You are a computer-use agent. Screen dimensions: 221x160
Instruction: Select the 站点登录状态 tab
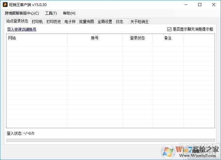(x=17, y=21)
